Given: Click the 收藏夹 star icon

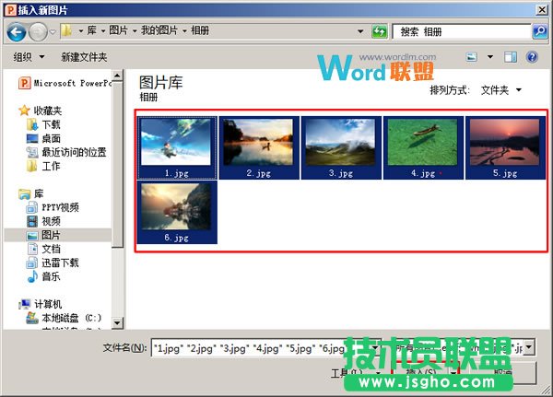Looking at the screenshot, I should coord(24,111).
